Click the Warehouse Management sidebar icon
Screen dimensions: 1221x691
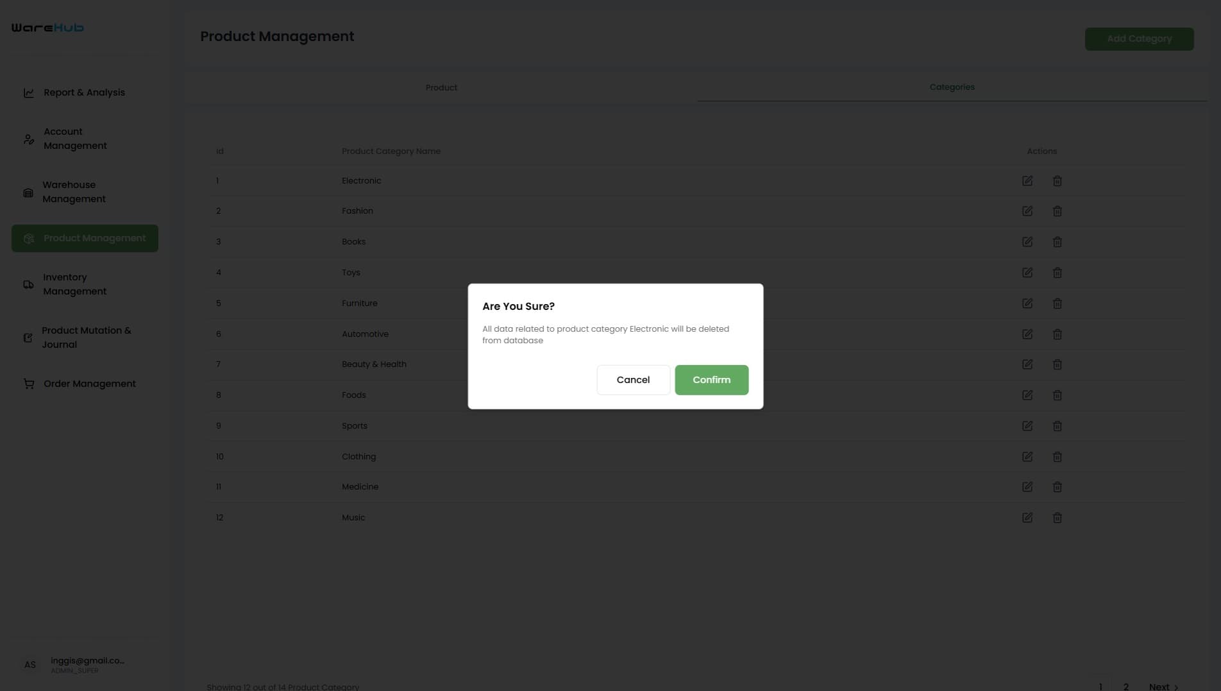click(28, 192)
